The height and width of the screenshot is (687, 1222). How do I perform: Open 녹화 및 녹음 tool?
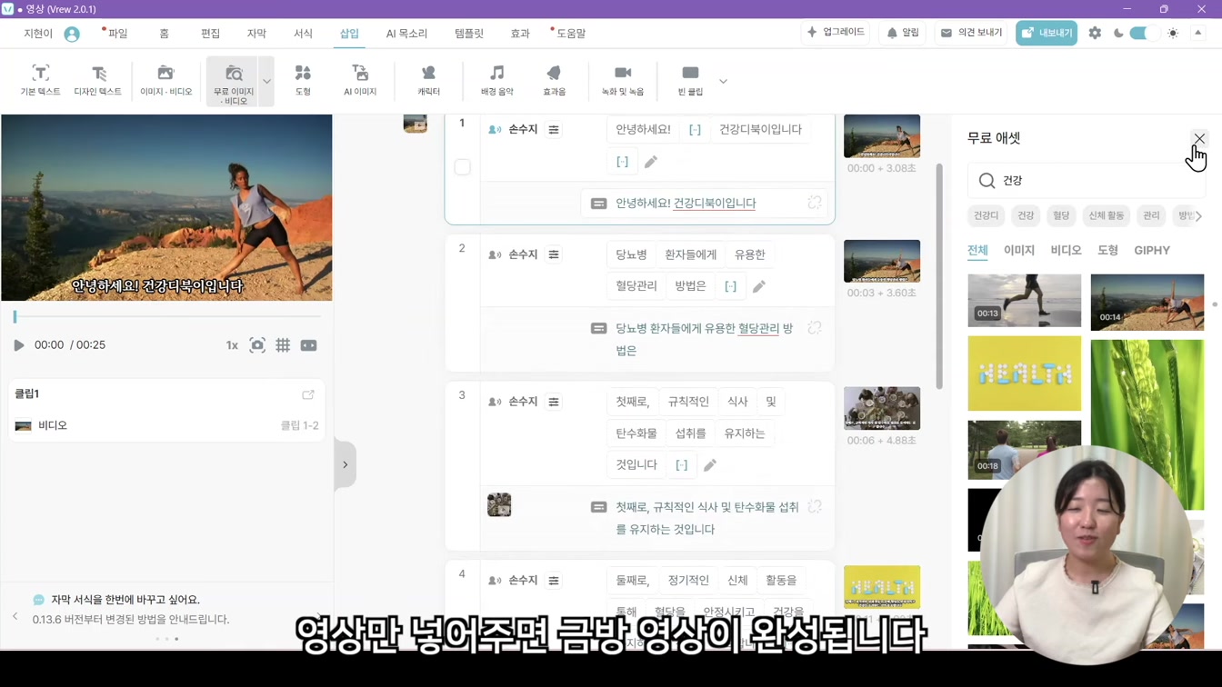(623, 81)
